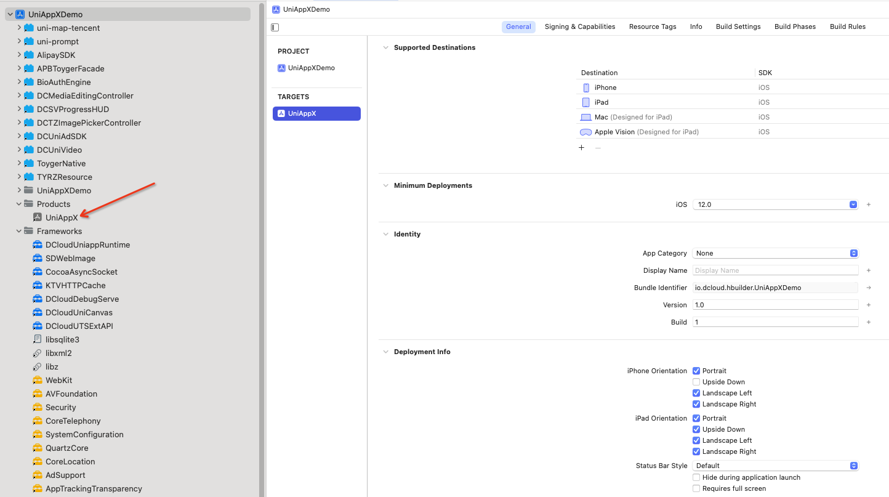Click the DCloudDebugServe framework icon
The height and width of the screenshot is (497, 889).
(x=37, y=299)
